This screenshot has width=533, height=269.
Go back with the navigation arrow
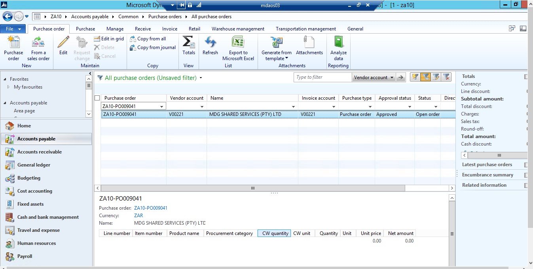point(8,16)
